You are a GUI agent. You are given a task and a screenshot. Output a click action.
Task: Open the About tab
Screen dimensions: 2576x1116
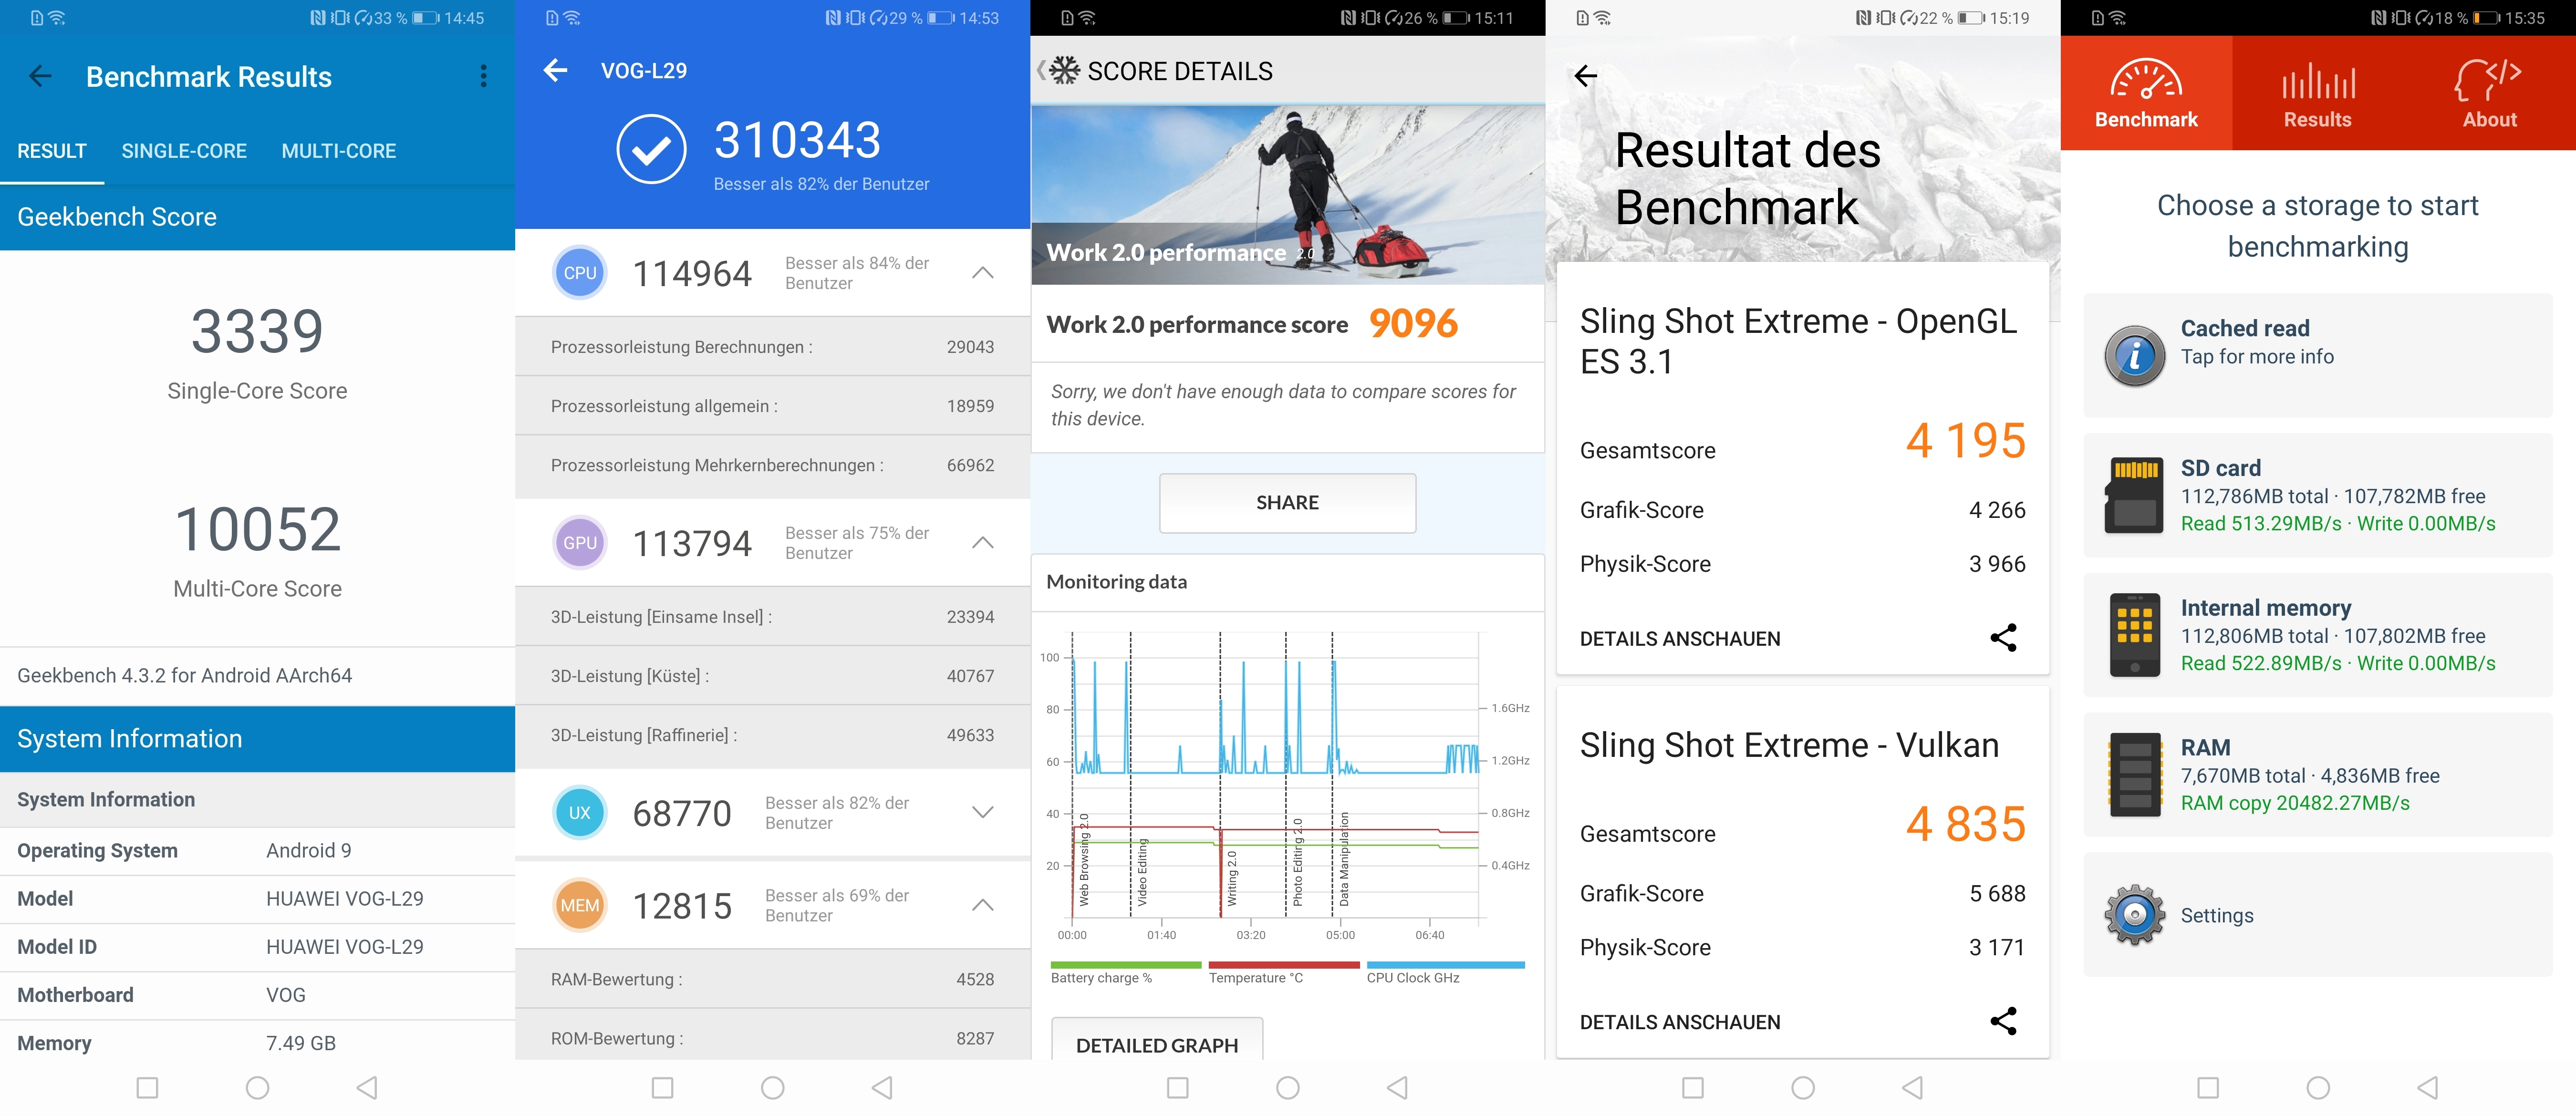point(2489,94)
